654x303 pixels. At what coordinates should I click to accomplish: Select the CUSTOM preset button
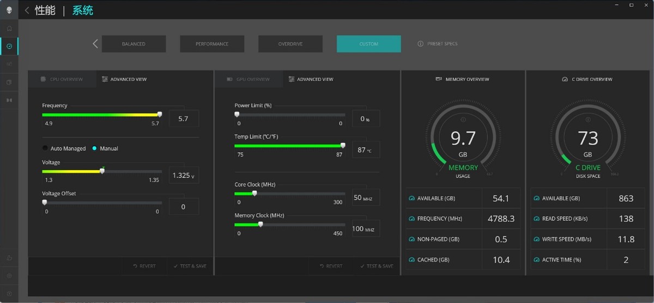pyautogui.click(x=369, y=44)
